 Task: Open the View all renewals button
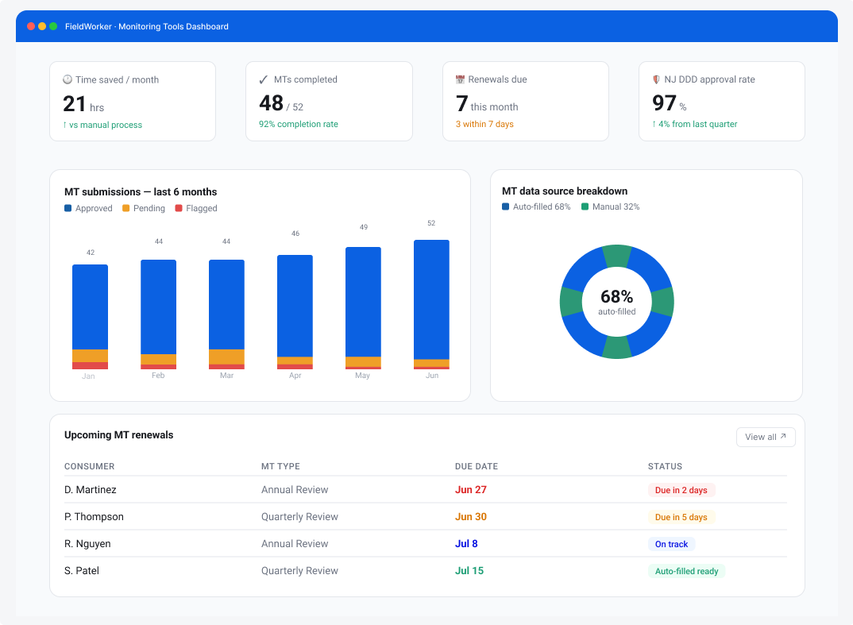tap(766, 437)
